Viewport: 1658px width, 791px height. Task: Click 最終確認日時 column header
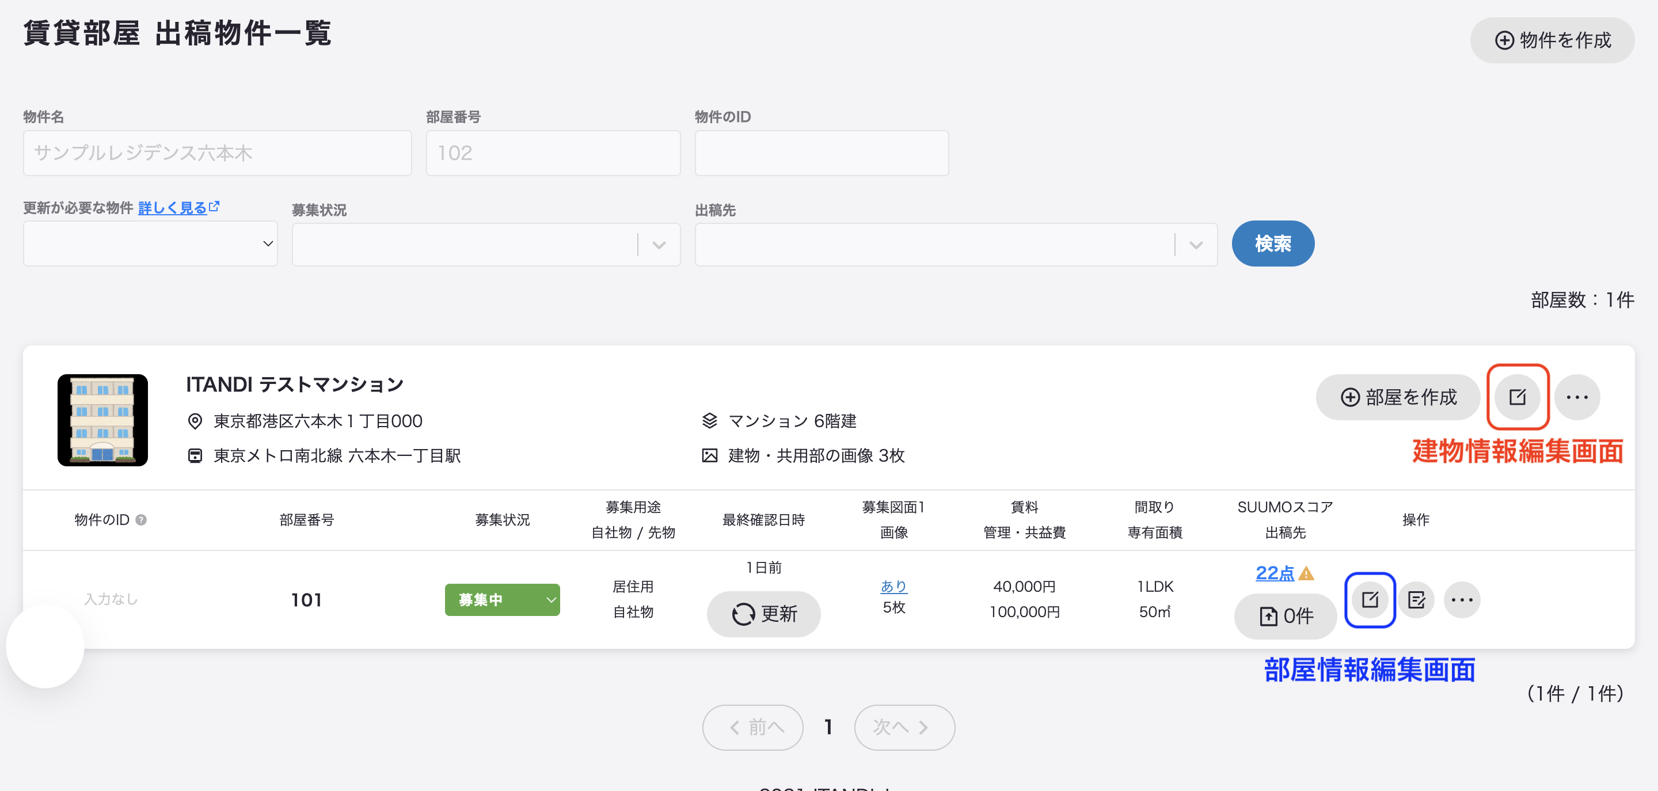pos(763,520)
